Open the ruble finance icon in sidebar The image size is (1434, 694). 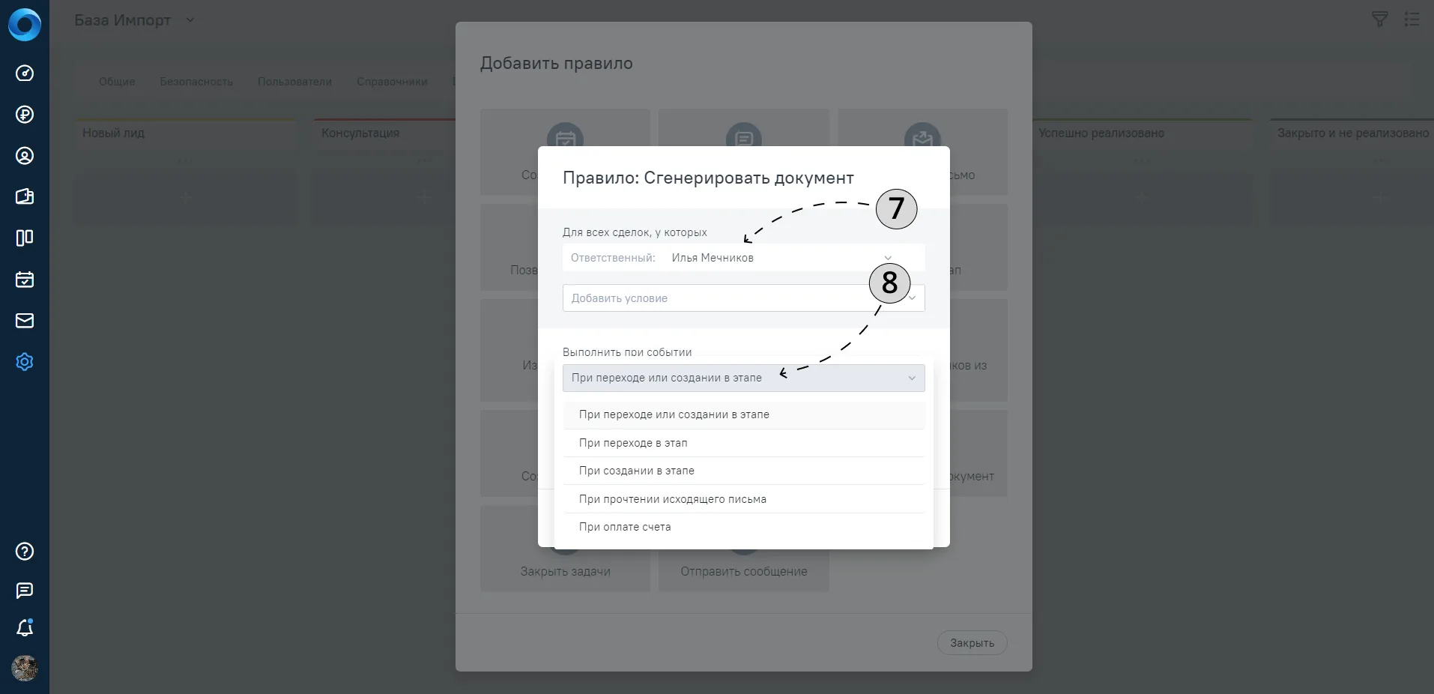25,115
